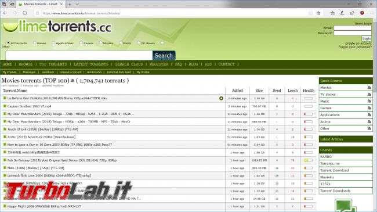Viewport: 377px width, 212px height.
Task: Click RSS icon beside Applications in Quick Browse
Action: pyautogui.click(x=369, y=115)
